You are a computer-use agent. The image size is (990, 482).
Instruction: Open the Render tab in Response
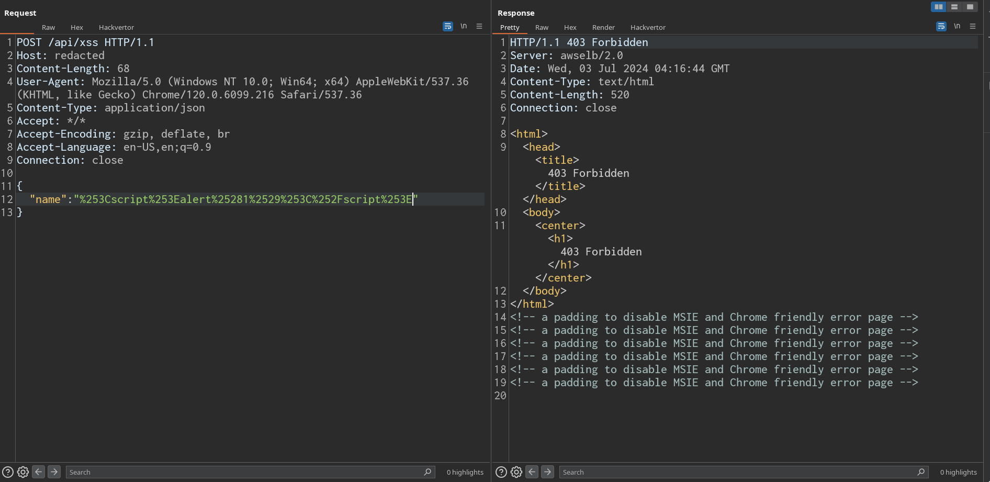tap(603, 27)
